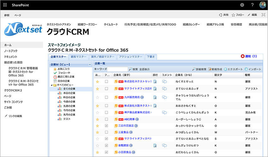Viewport: 268px width, 157px height.
Task: Uncheck the follow box for 三日市百貨店
Action: pos(106,126)
